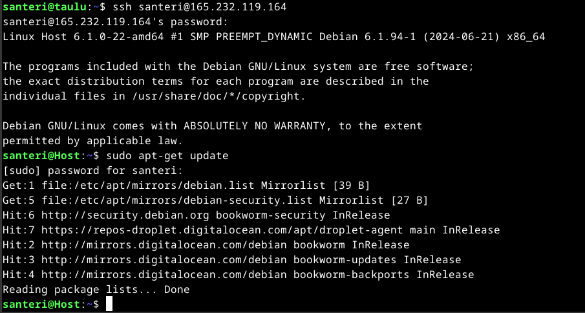Click the bookworm-updates mirror URL line
This screenshot has width=585, height=313.
coord(221,259)
